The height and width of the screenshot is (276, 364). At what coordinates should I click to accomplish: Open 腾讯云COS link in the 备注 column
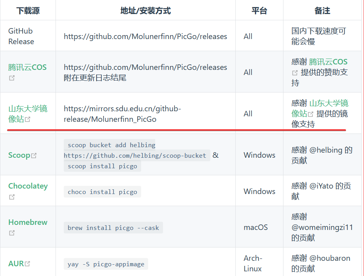click(x=328, y=62)
